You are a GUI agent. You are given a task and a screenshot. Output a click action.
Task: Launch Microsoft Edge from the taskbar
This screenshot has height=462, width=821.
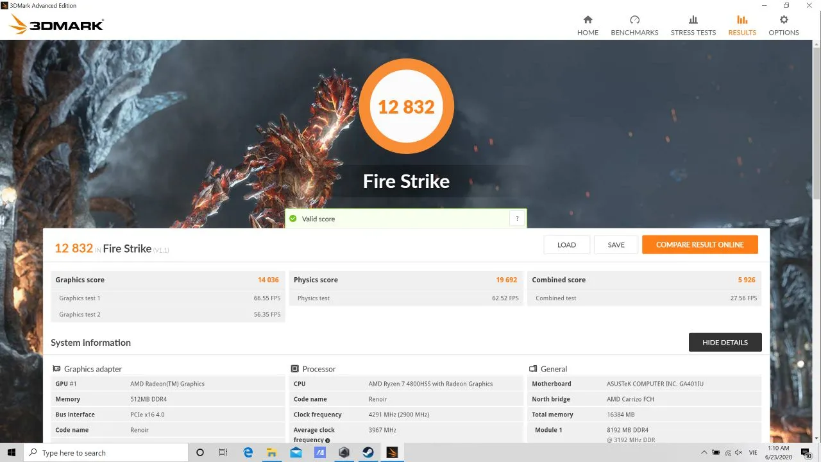click(248, 452)
